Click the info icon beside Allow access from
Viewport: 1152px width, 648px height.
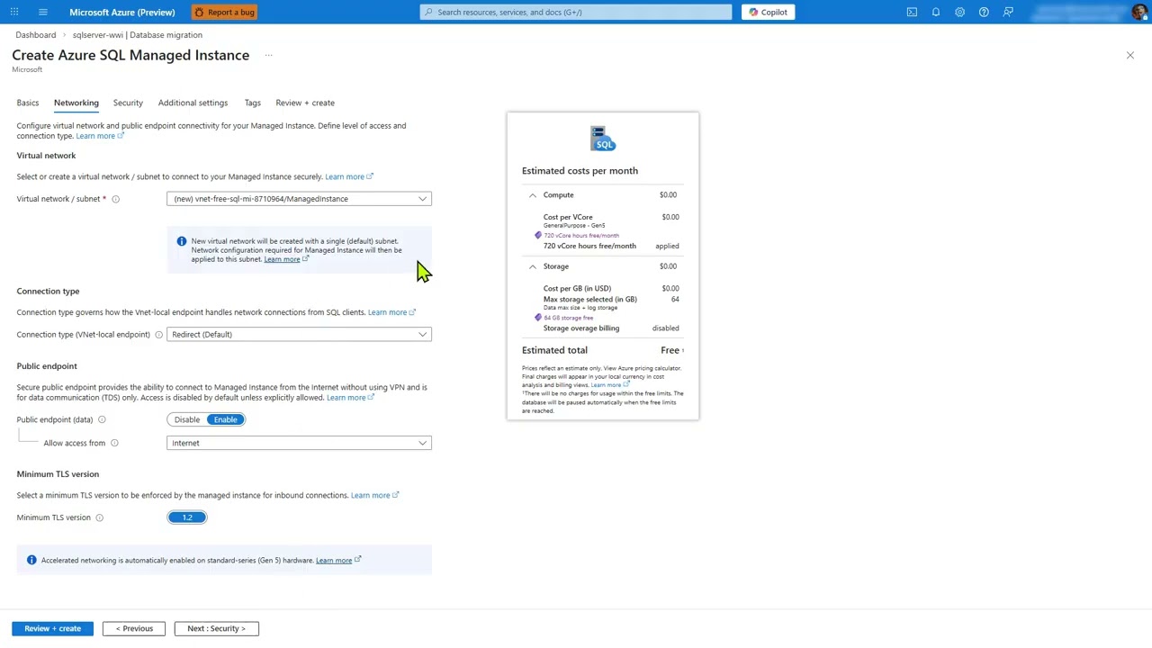click(x=114, y=443)
